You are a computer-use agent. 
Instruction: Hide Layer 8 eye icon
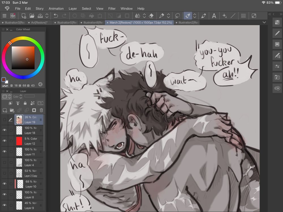pyautogui.click(x=4, y=194)
